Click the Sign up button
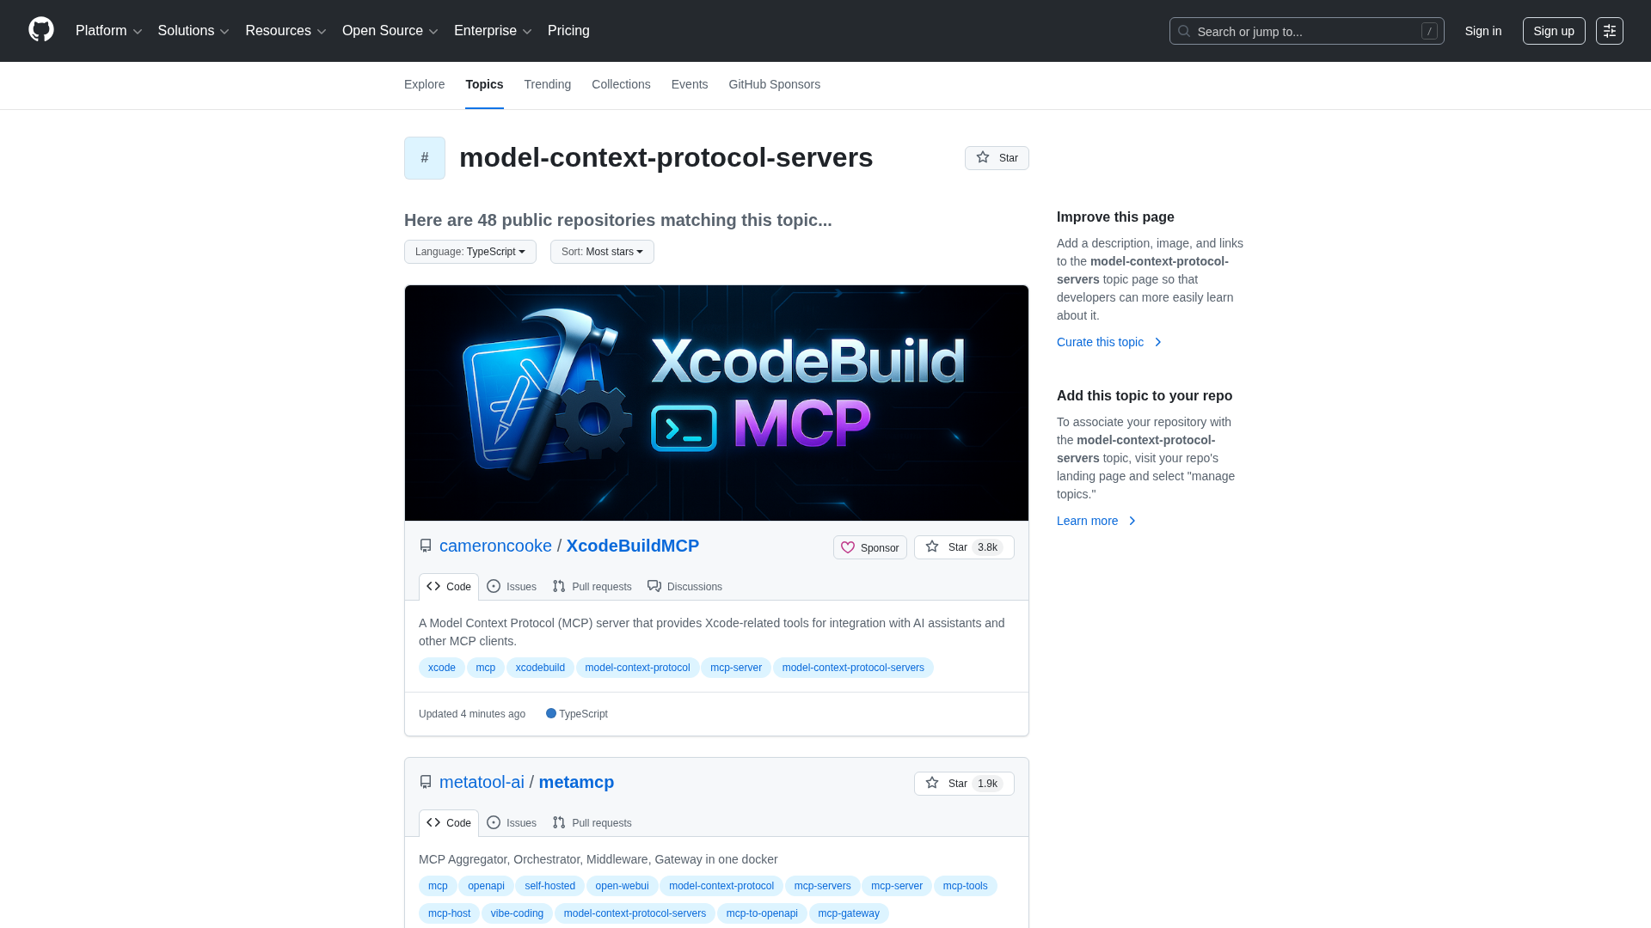Screen dimensions: 1651x928 point(1553,31)
